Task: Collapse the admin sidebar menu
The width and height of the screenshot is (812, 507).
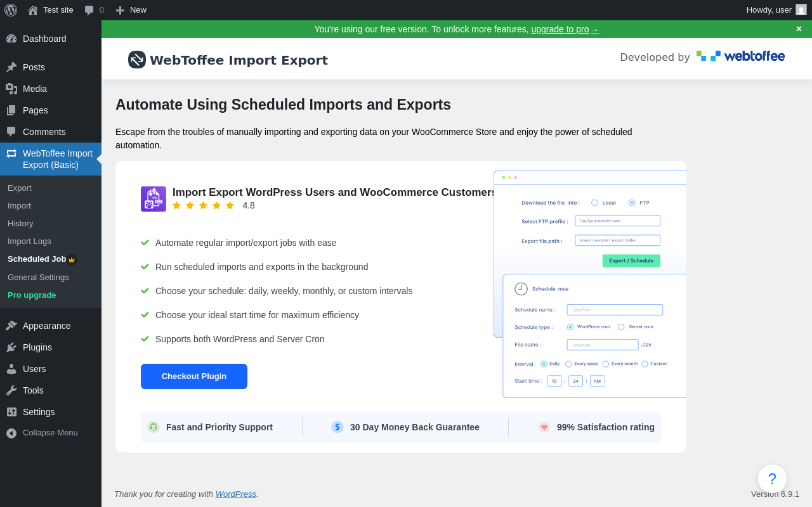Action: click(51, 433)
